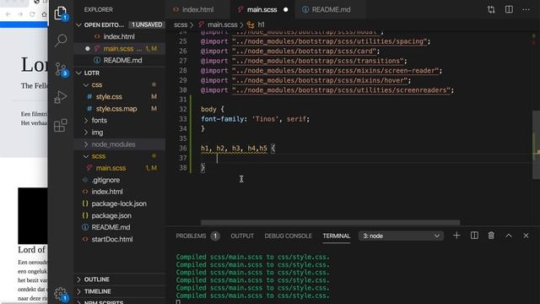Expand the img folder
This screenshot has height=304, width=540.
[x=120, y=133]
